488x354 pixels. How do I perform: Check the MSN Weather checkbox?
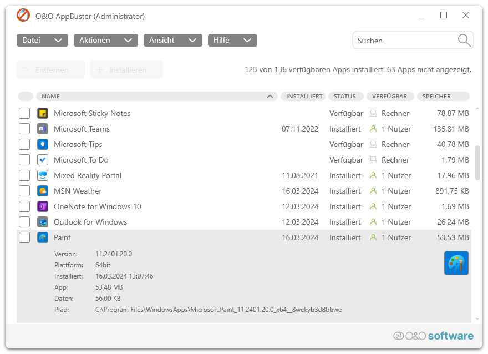pyautogui.click(x=24, y=191)
